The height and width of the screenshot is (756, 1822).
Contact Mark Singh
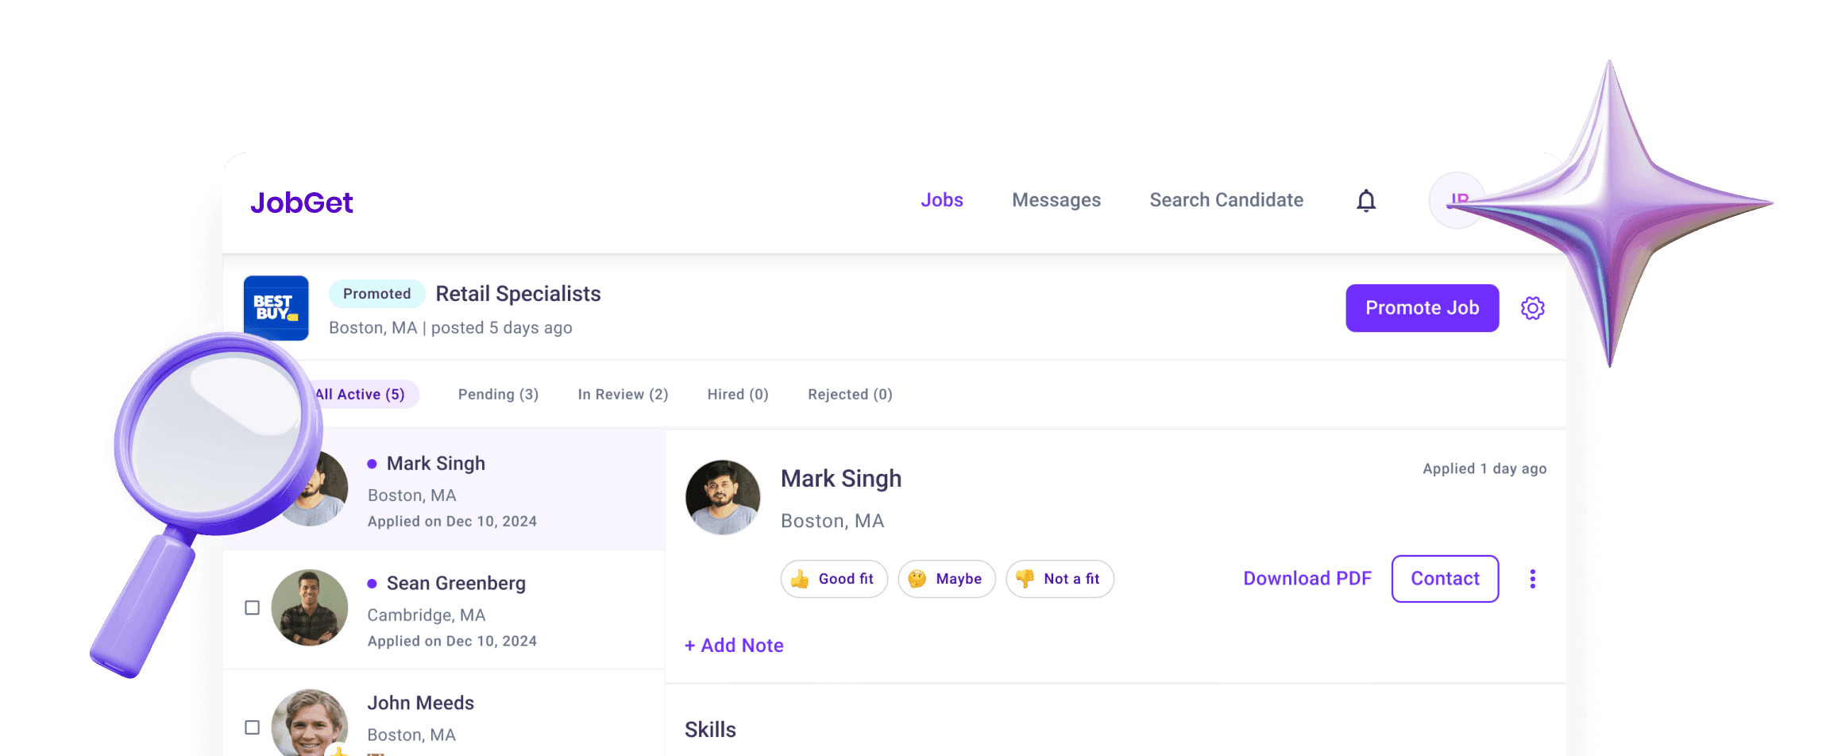pos(1445,578)
